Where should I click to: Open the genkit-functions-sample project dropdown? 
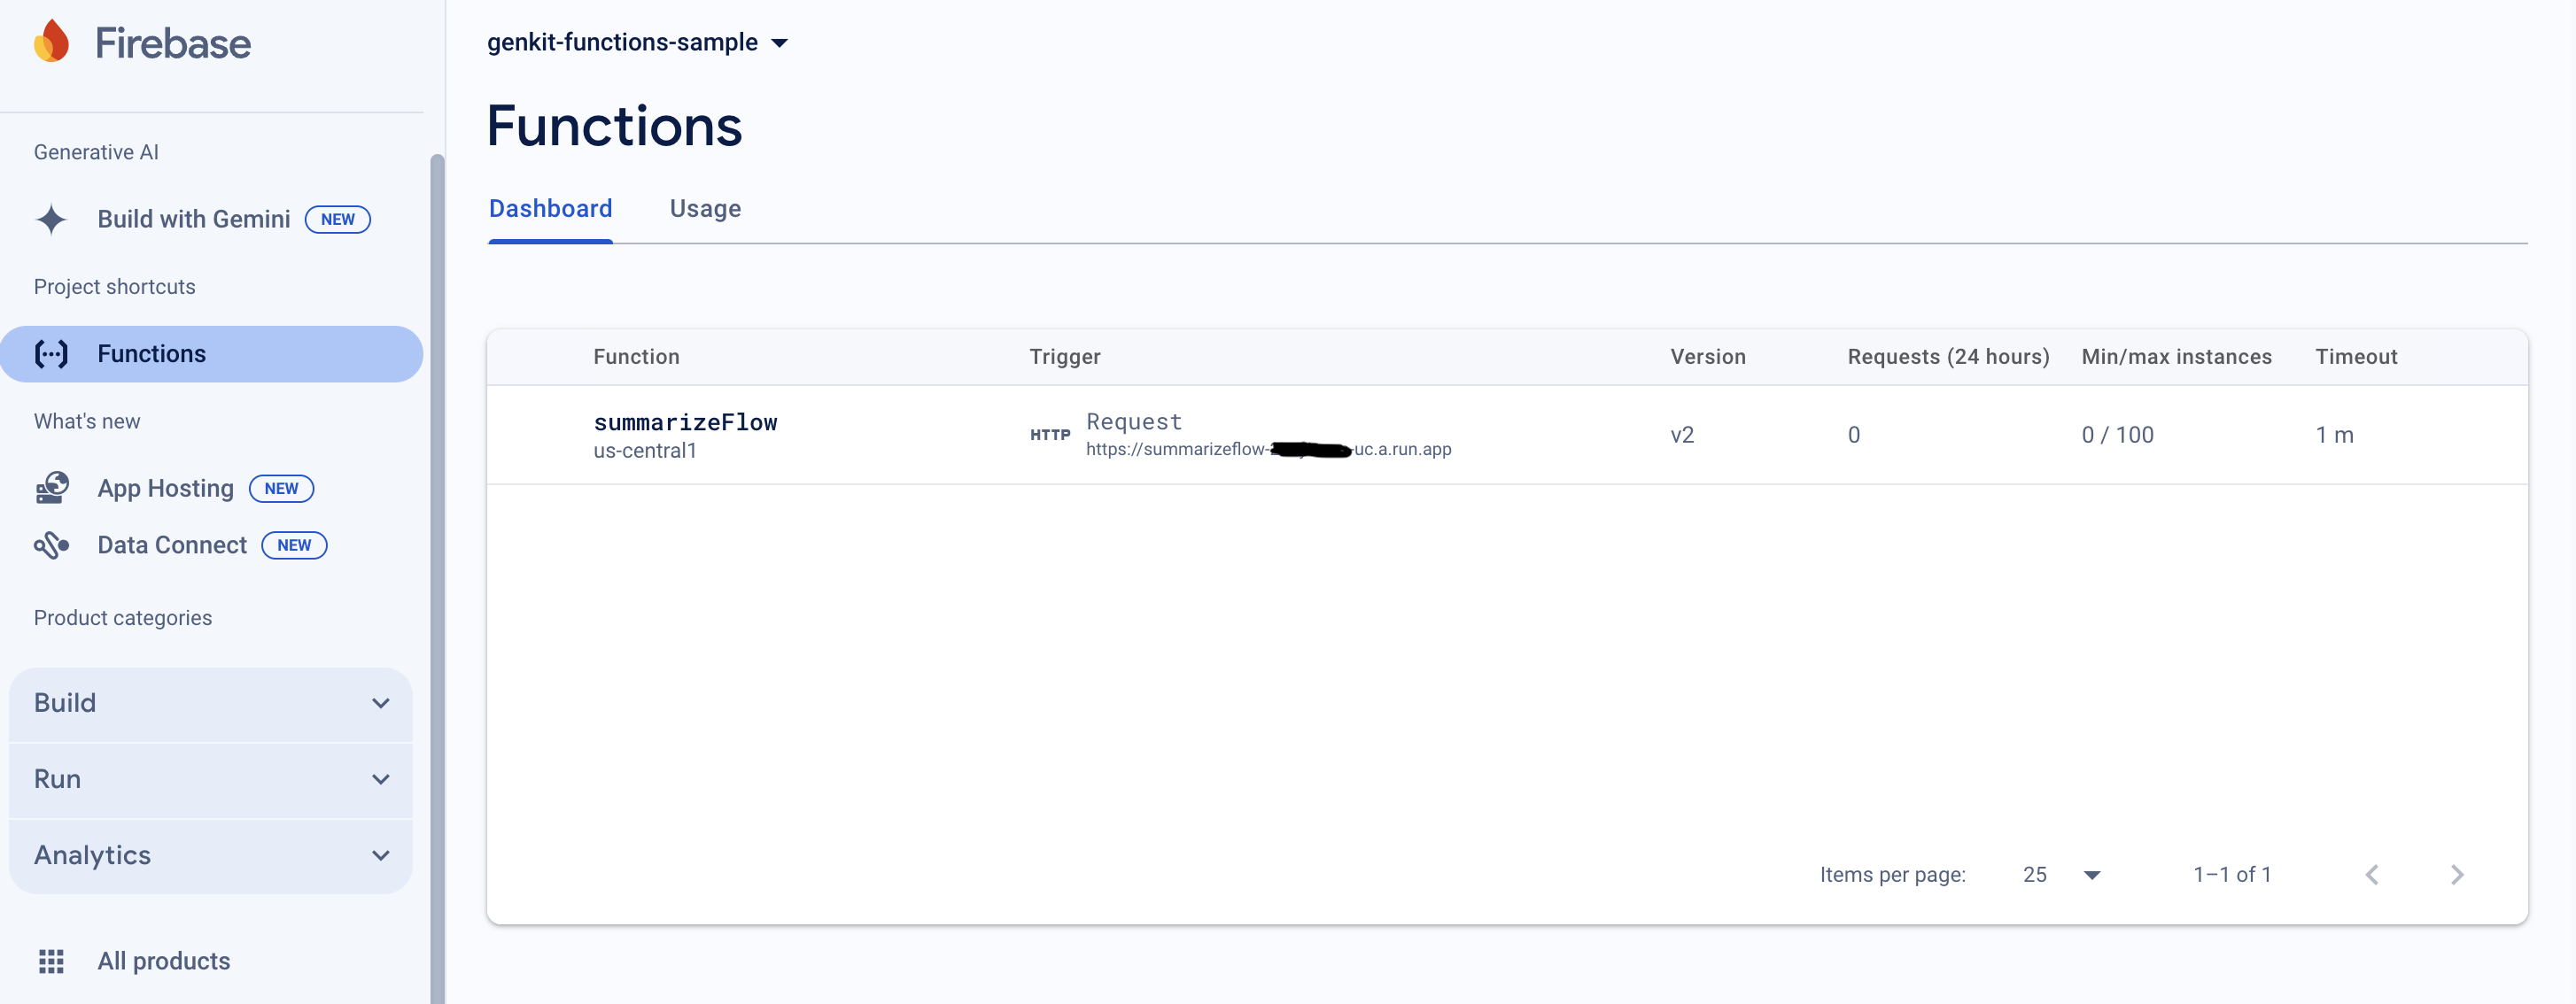[780, 41]
